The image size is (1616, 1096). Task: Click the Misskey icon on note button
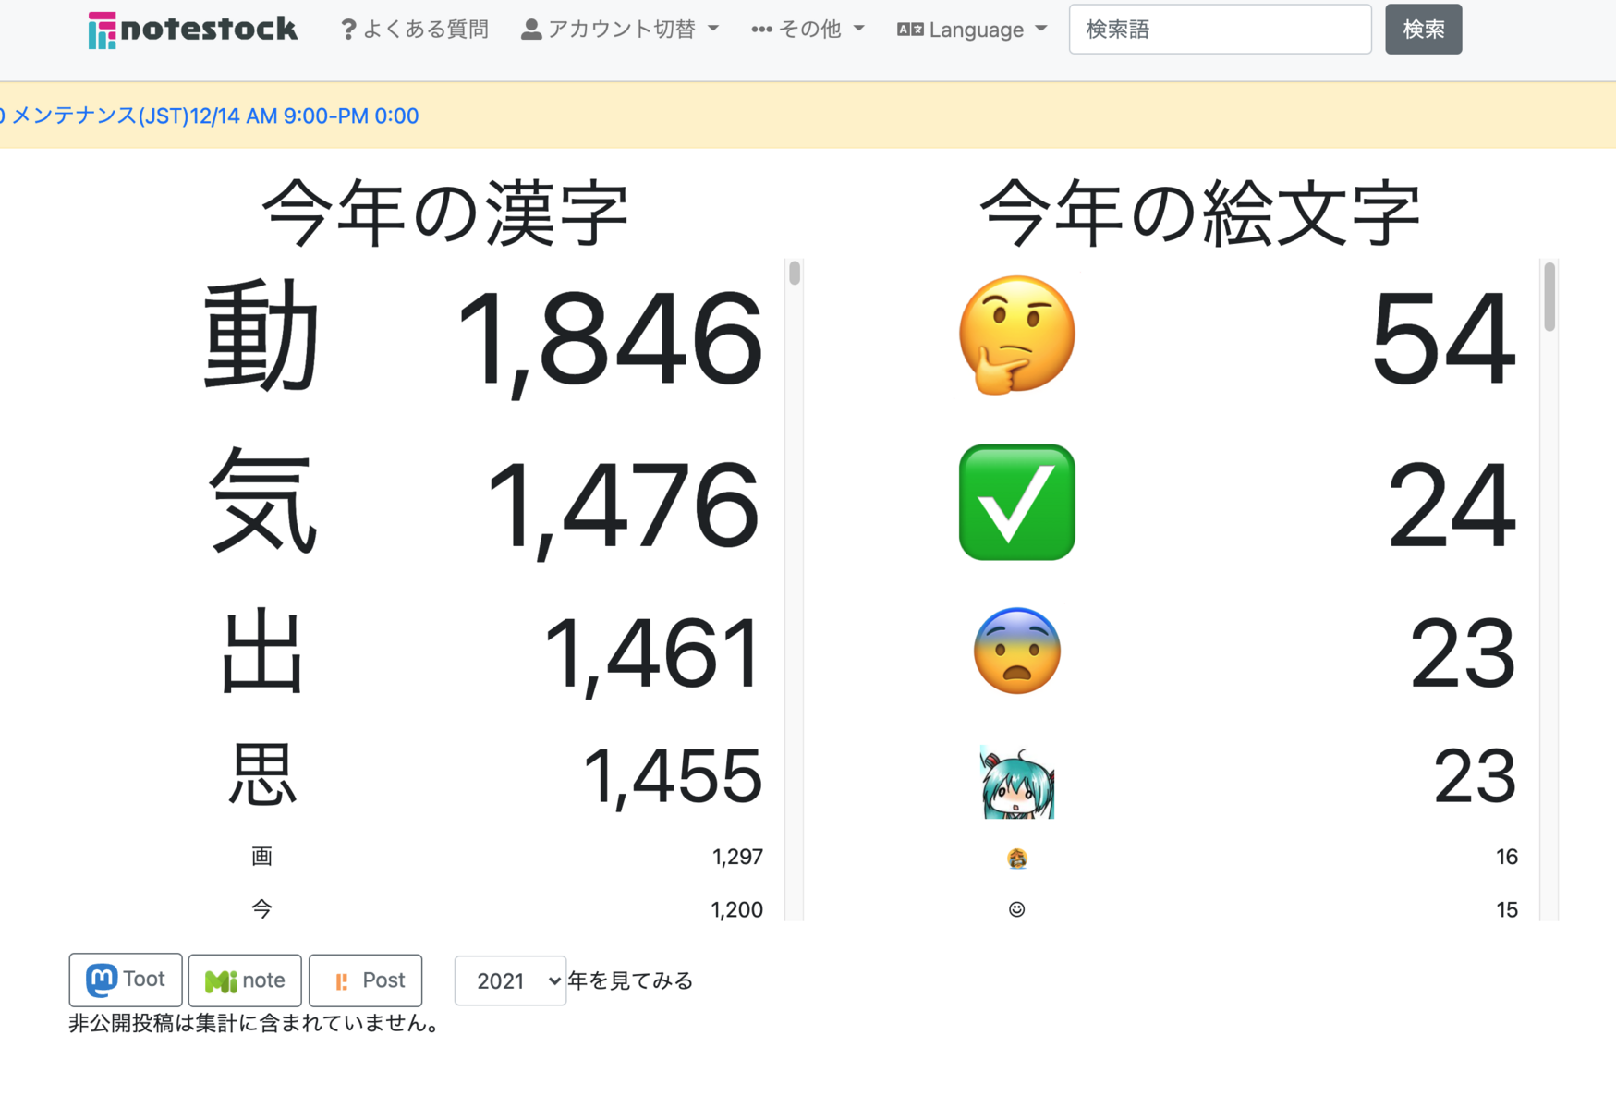[220, 980]
